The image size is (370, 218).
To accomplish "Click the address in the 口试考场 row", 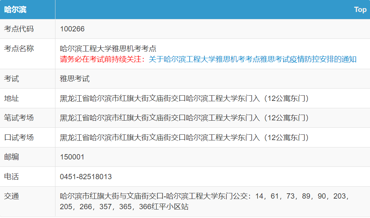I will [184, 138].
